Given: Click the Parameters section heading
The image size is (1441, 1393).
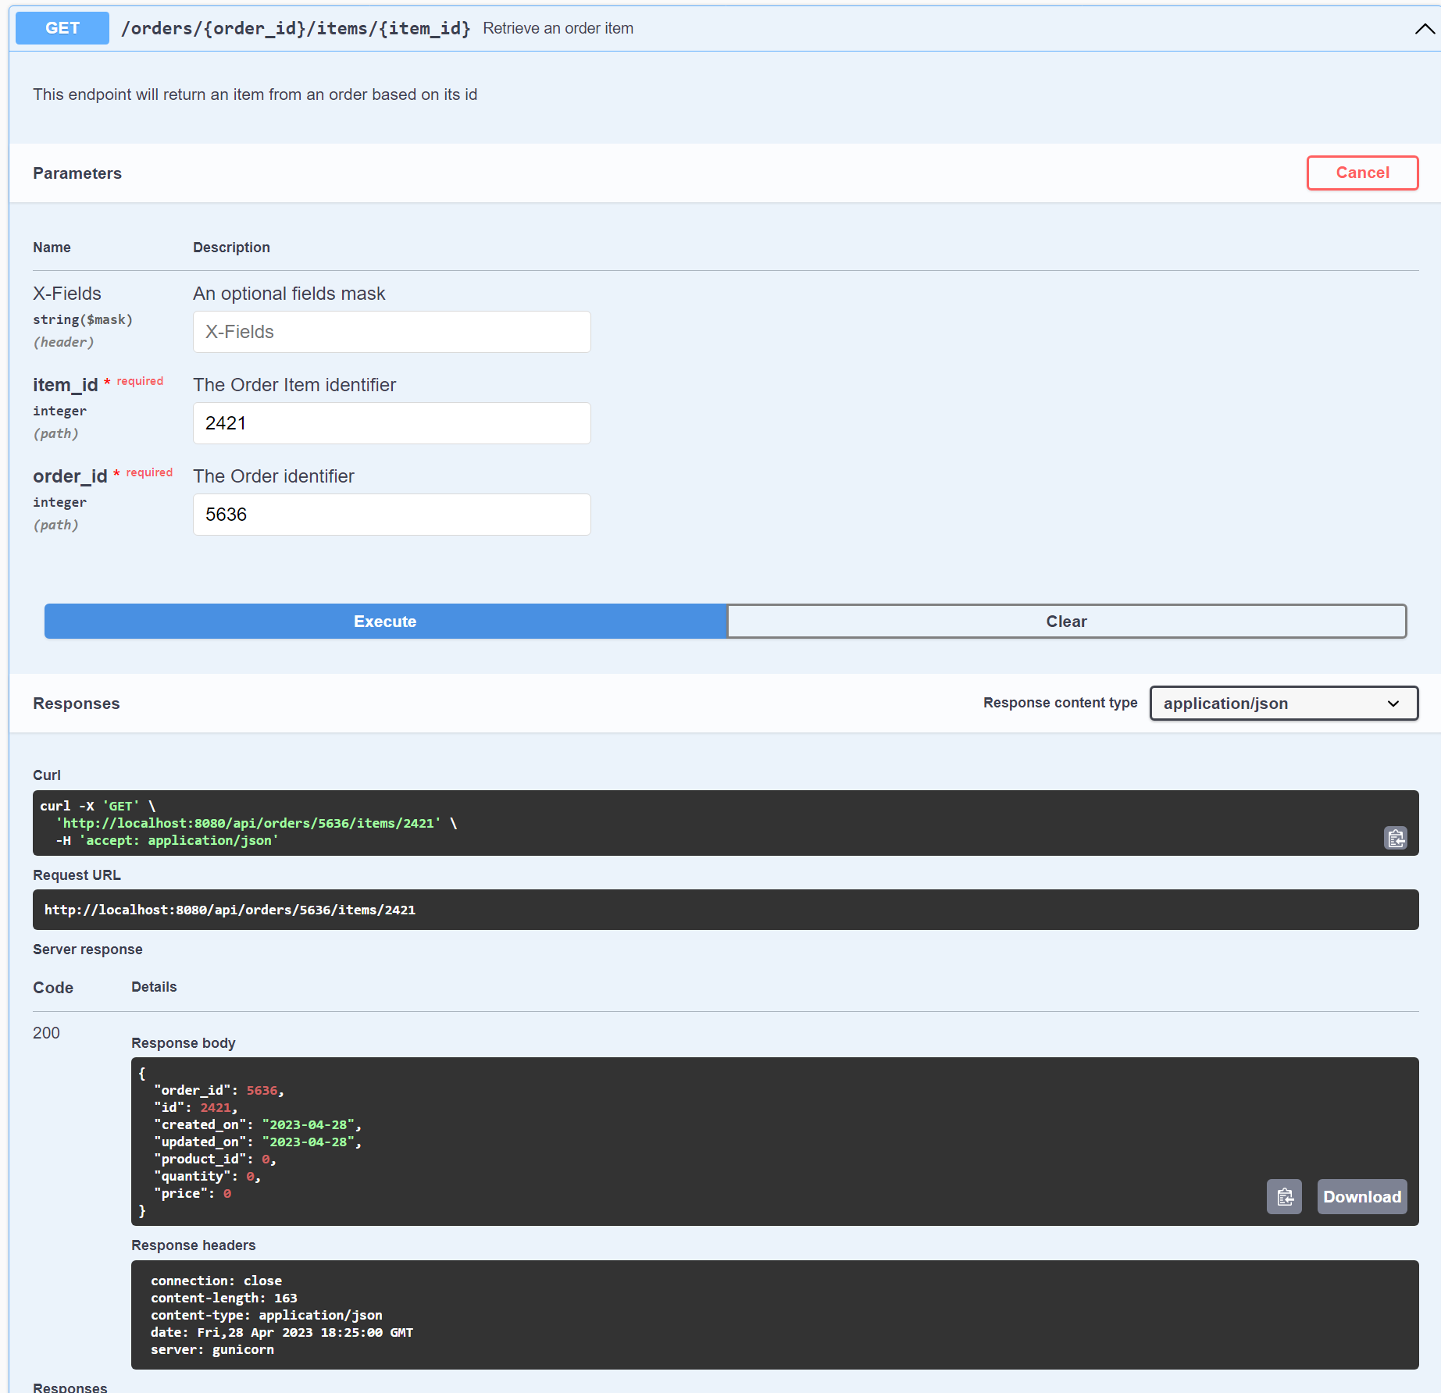Looking at the screenshot, I should pyautogui.click(x=77, y=173).
